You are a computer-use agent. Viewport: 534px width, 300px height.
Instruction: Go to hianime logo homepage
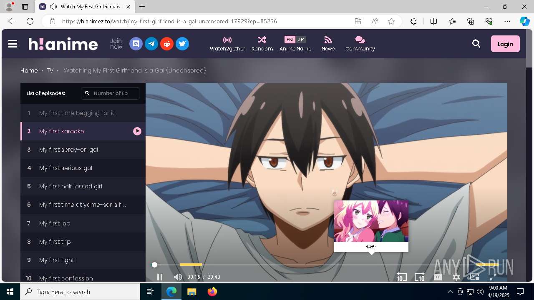[x=63, y=44]
